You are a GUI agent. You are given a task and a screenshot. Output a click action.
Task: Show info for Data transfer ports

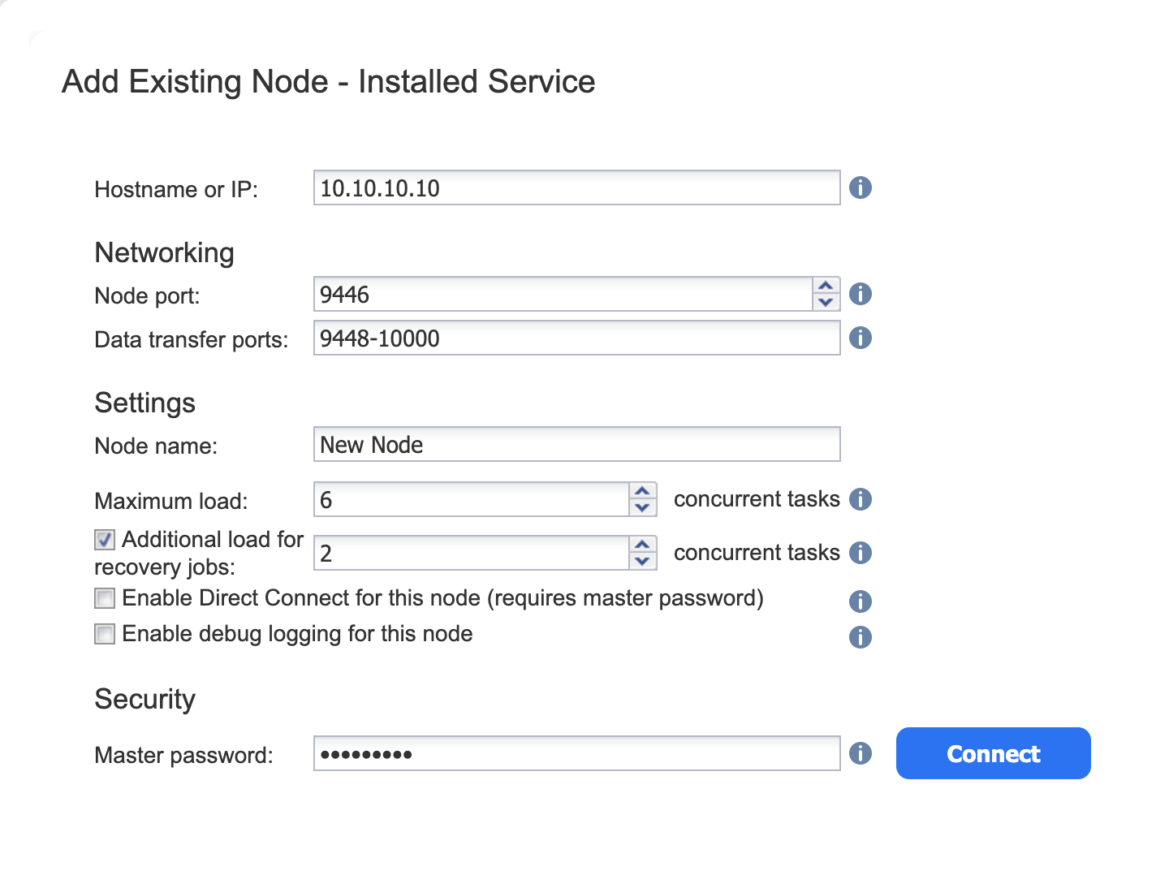pos(860,338)
